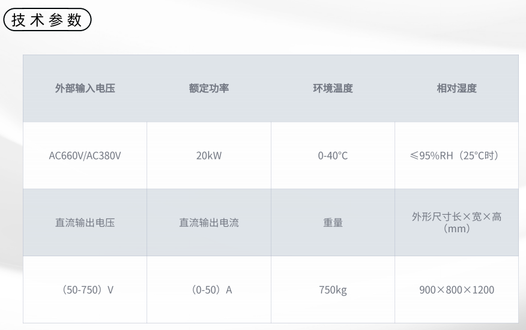
Task: Select the 重量 label cell
Action: coord(333,223)
